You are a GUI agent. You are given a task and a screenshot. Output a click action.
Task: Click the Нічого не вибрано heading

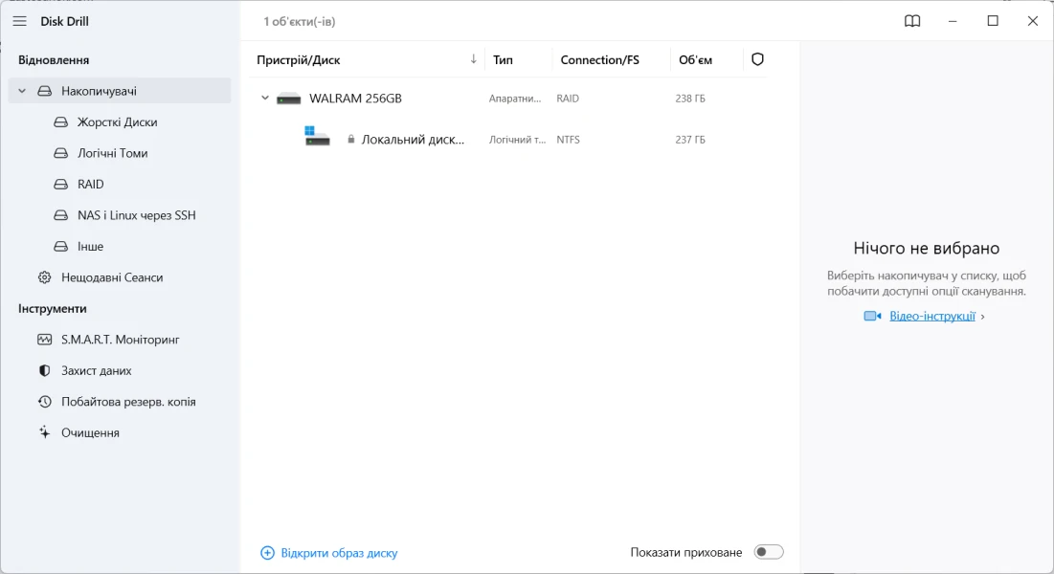[927, 248]
